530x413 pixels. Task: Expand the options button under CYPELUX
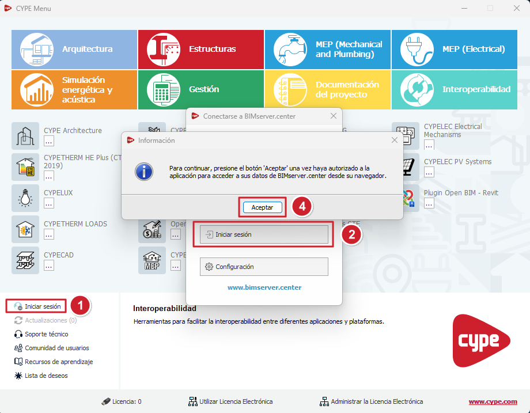[49, 203]
